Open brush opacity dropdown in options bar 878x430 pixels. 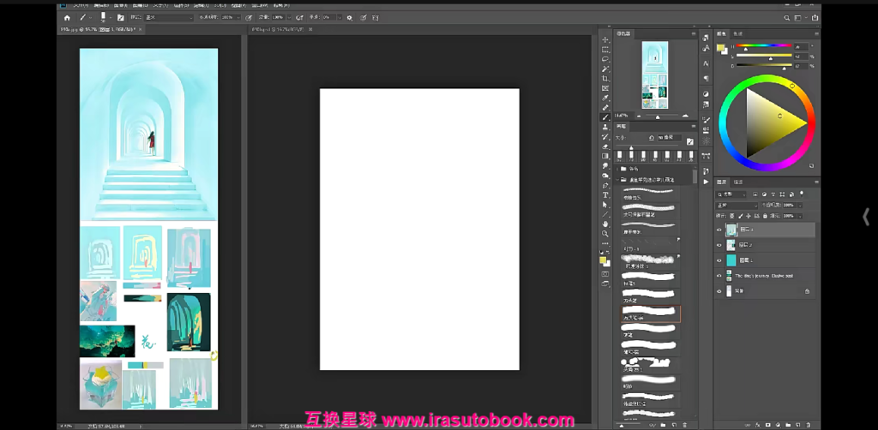click(x=238, y=17)
